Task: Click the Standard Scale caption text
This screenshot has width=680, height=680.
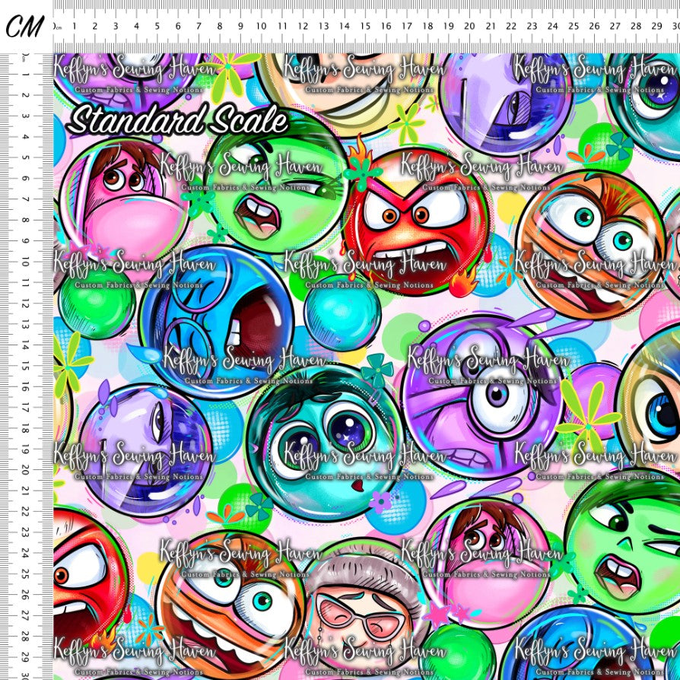Action: pyautogui.click(x=178, y=119)
